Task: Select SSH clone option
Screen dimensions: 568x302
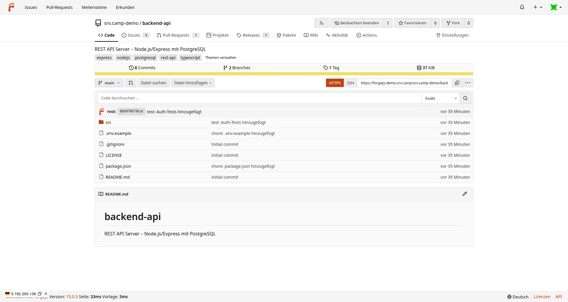Action: click(351, 83)
